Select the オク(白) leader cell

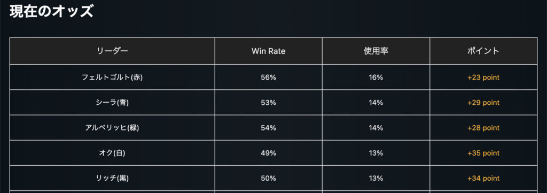(x=112, y=153)
